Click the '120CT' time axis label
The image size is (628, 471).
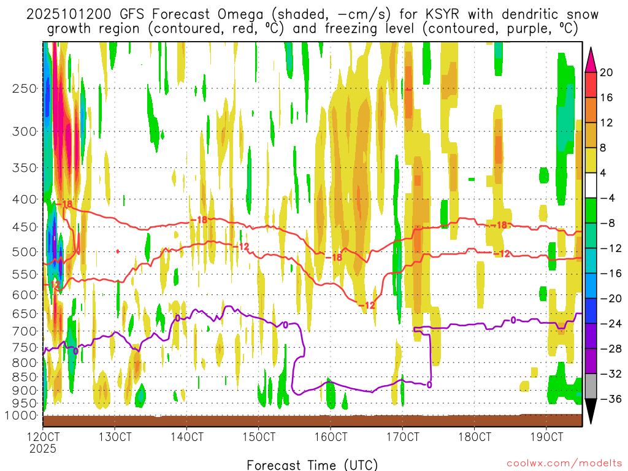pyautogui.click(x=43, y=437)
